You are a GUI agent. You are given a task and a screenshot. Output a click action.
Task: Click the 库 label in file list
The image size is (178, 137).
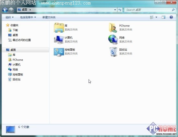click(66, 26)
